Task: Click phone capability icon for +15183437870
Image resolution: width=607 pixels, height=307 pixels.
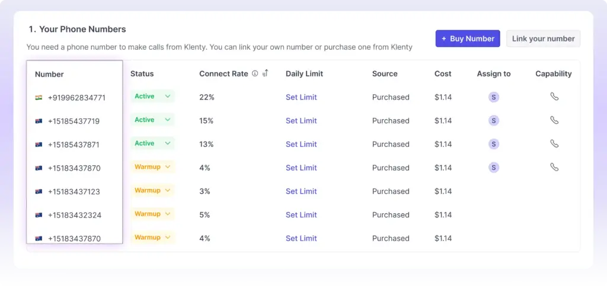Action: 554,167
